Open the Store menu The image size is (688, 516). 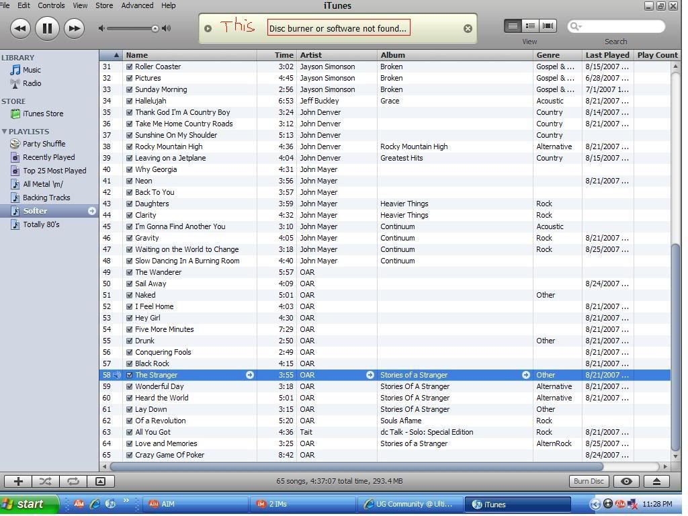pyautogui.click(x=104, y=5)
